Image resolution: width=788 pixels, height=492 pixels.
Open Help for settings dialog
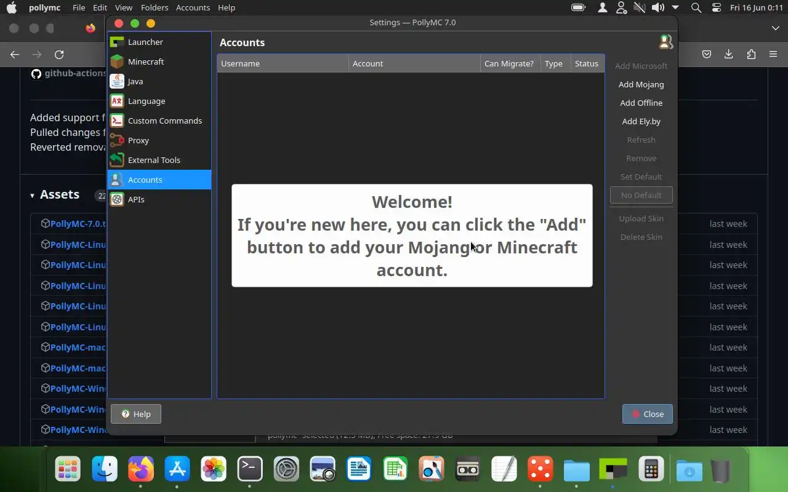pyautogui.click(x=136, y=414)
